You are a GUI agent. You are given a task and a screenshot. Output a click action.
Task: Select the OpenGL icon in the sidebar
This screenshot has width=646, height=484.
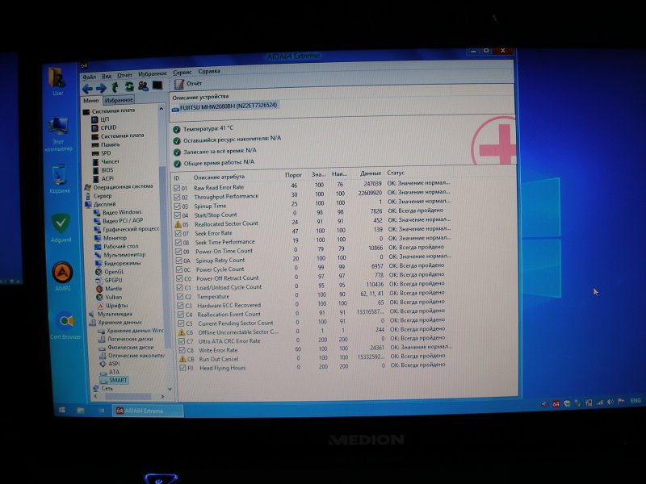tap(110, 273)
